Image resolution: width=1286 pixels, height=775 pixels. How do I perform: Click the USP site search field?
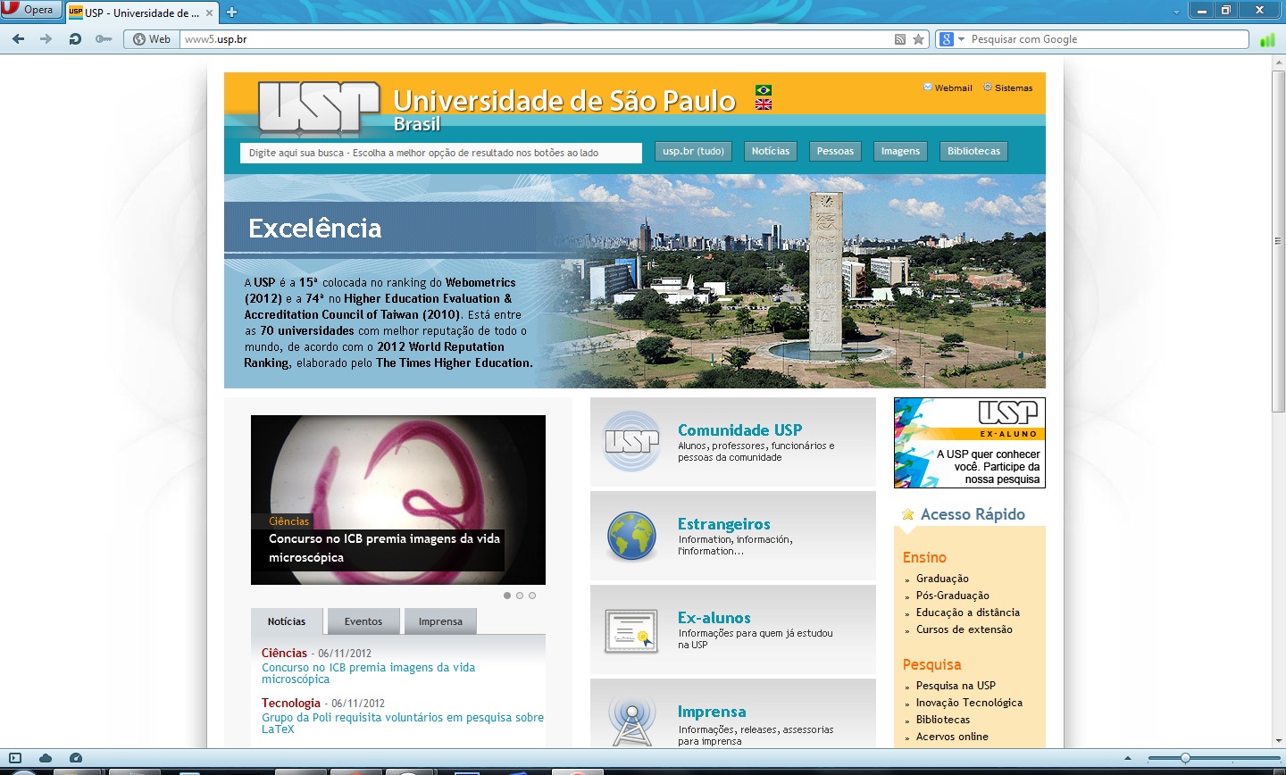440,154
